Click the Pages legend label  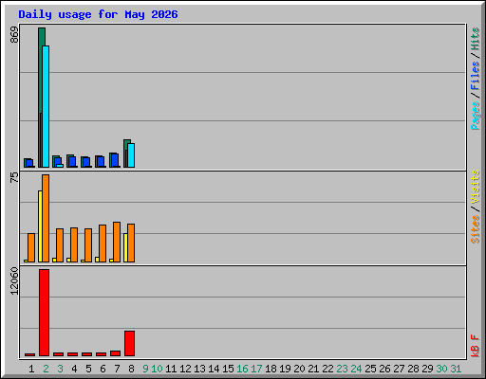476,116
